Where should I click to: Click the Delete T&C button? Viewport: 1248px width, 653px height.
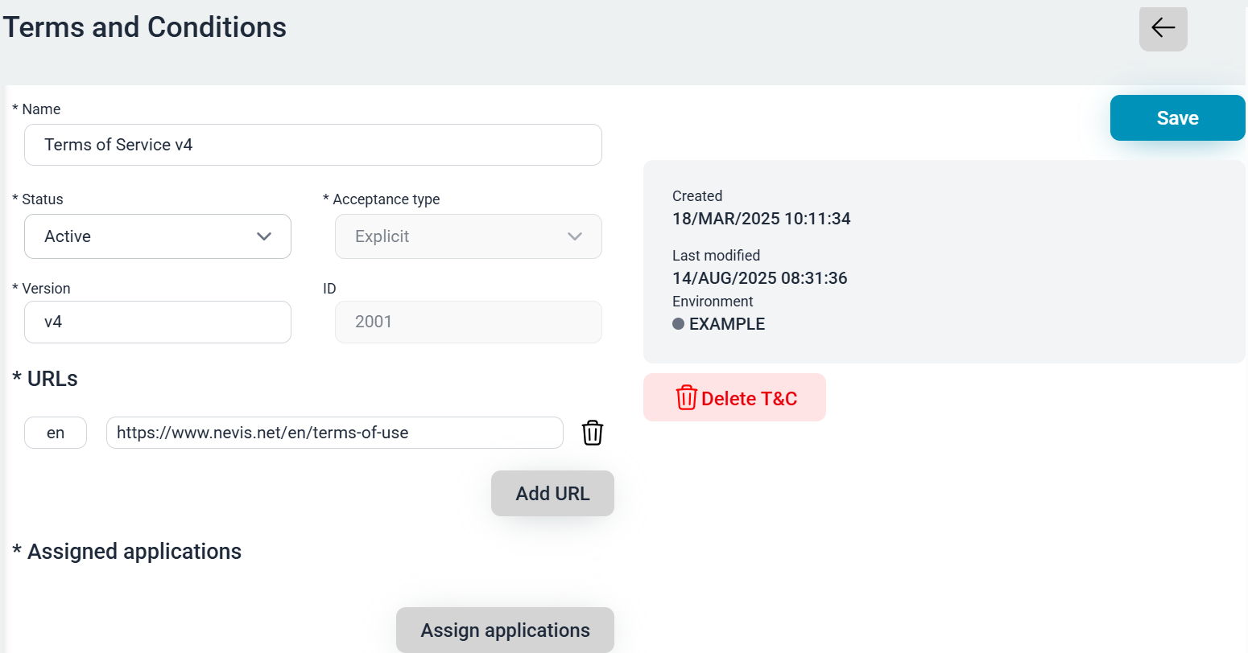pyautogui.click(x=734, y=397)
